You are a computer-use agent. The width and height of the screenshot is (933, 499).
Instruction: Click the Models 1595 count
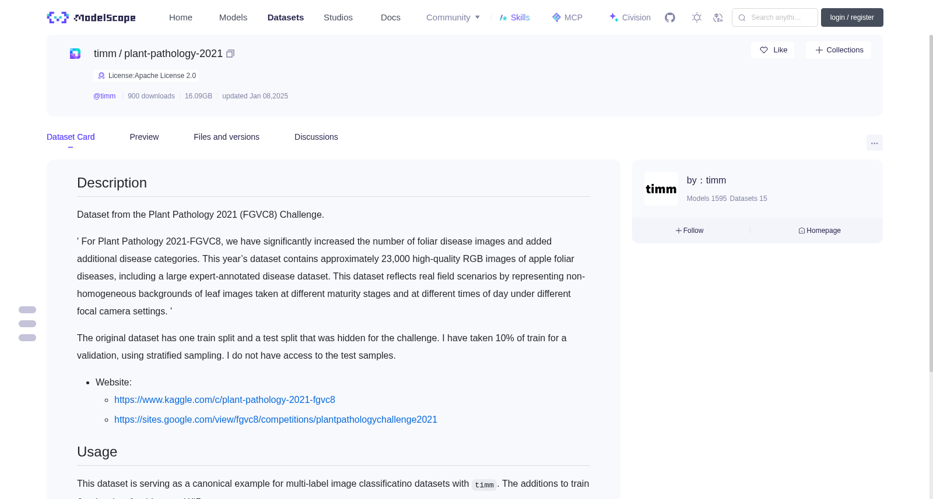[707, 199]
